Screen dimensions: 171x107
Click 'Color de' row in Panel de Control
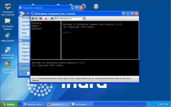coord(25,44)
